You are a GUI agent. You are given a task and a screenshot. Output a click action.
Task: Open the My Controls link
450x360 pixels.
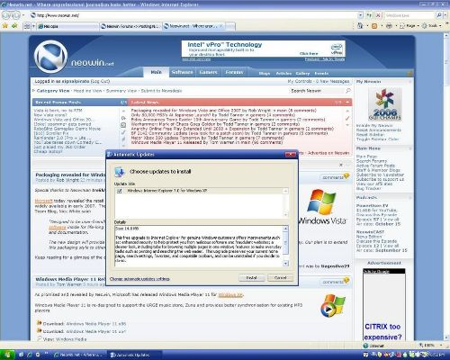tap(299, 81)
